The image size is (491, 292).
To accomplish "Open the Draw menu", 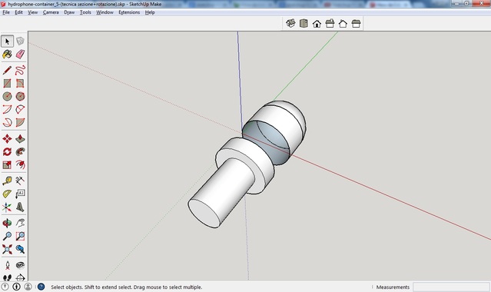I will coord(69,12).
